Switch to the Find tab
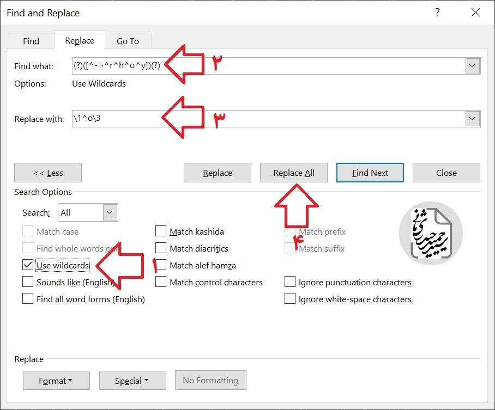 (31, 41)
